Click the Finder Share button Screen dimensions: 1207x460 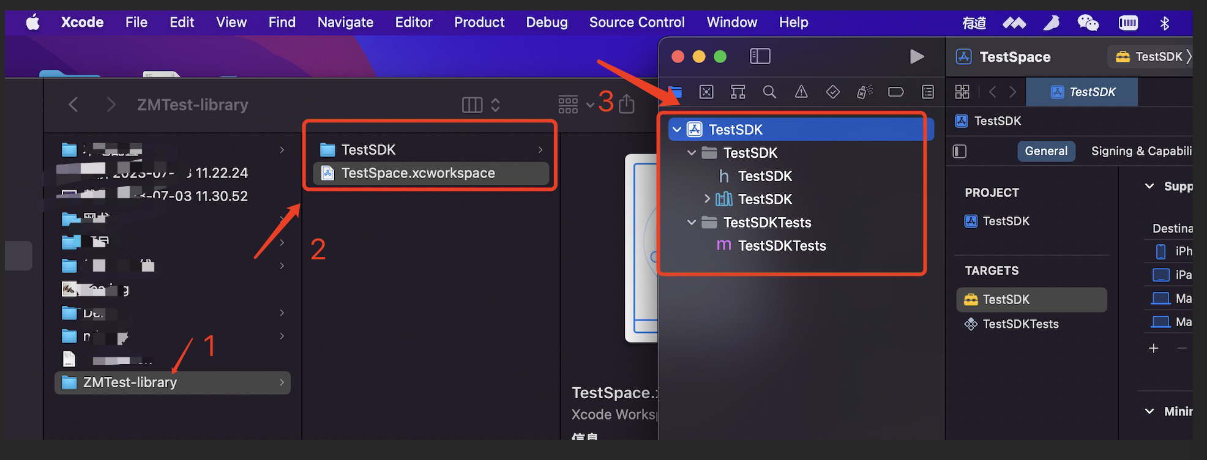click(x=626, y=104)
